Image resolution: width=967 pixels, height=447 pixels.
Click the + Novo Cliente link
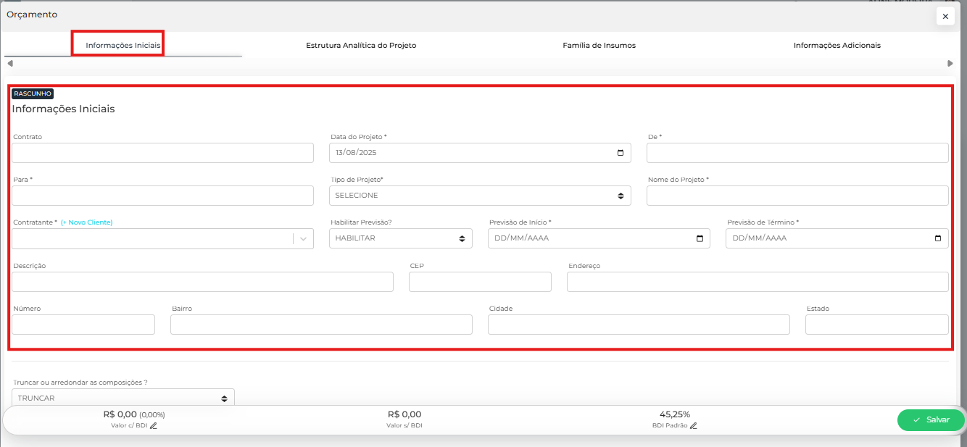(86, 222)
